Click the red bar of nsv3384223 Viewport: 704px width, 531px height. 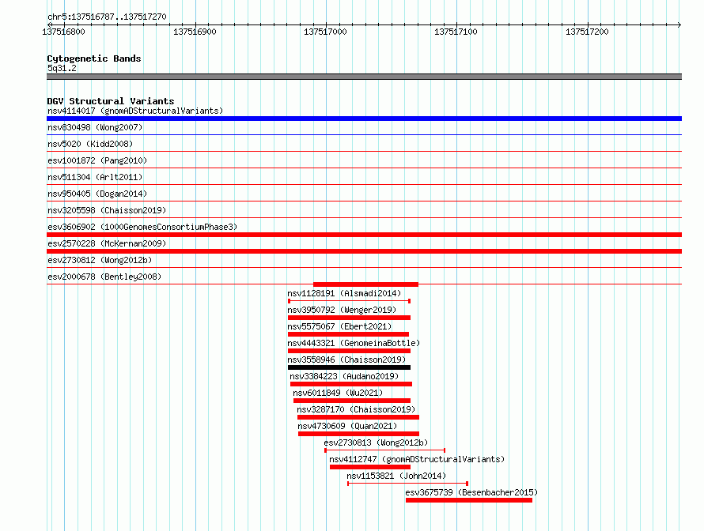click(351, 384)
